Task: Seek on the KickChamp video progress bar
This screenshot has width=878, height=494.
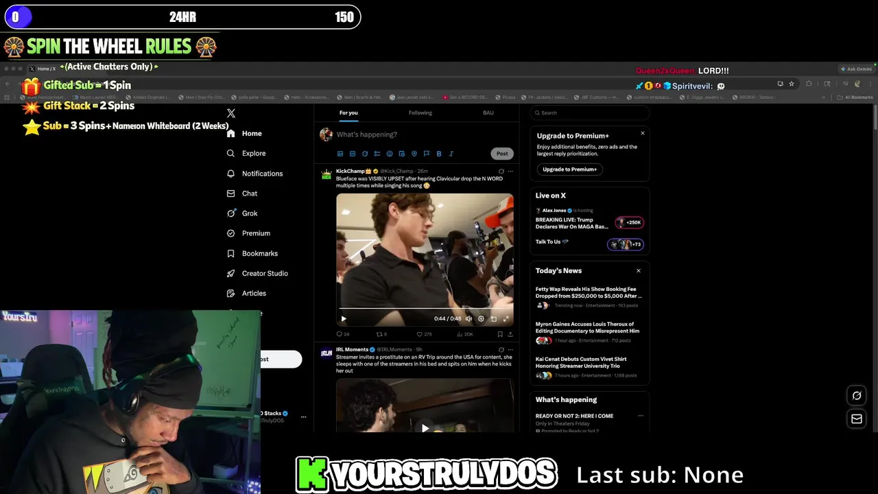Action: point(425,309)
